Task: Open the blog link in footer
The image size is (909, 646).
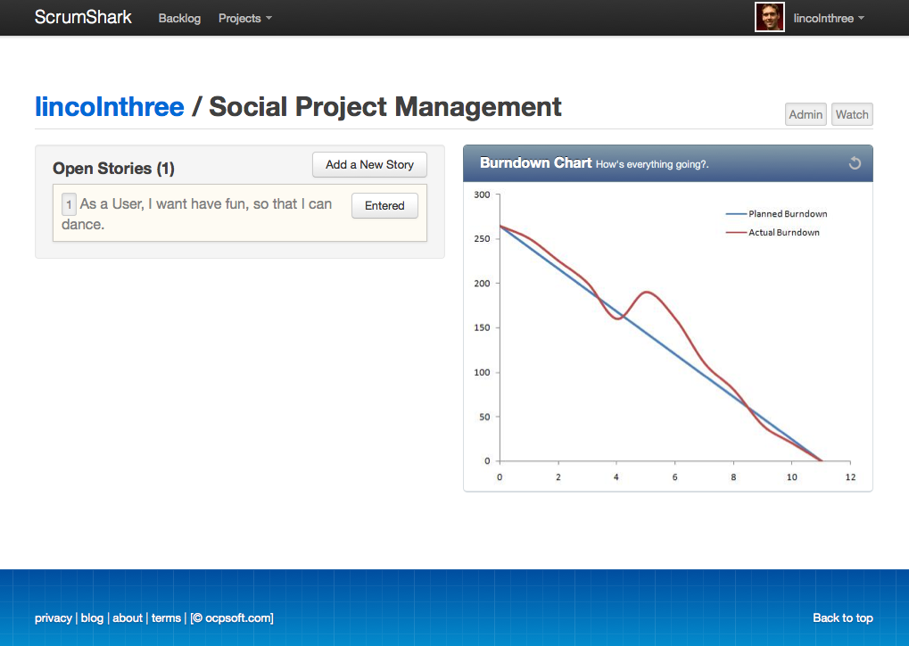Action: tap(92, 618)
